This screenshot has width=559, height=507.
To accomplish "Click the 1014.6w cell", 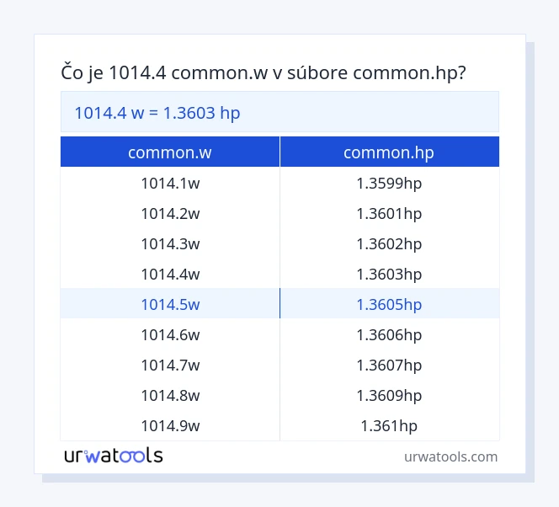I will [170, 334].
